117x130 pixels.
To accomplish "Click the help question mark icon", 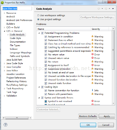I will point(5,125).
